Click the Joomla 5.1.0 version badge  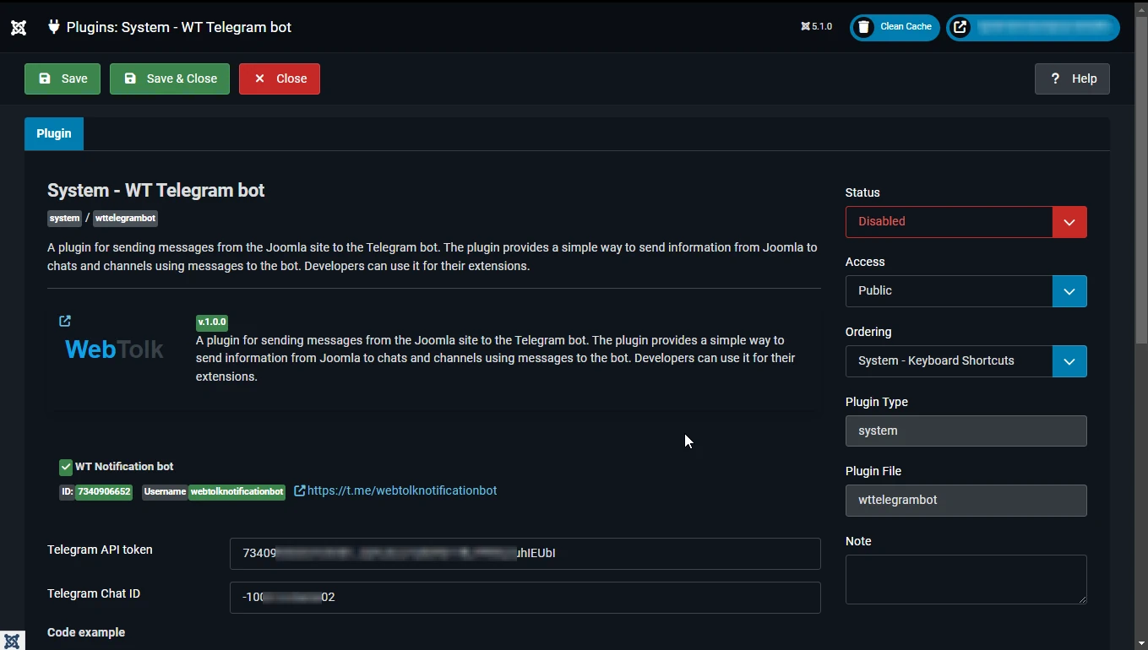coord(816,27)
